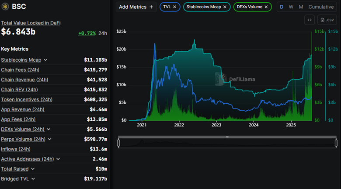Expand the Stablecoins Mcap row
This screenshot has height=189, width=341.
coord(45,60)
